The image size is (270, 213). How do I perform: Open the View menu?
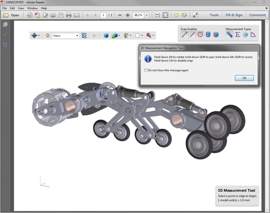[x=21, y=8]
